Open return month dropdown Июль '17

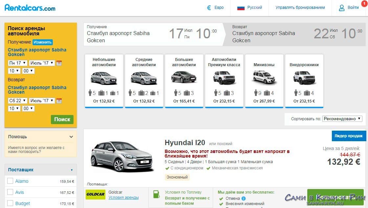42,101
